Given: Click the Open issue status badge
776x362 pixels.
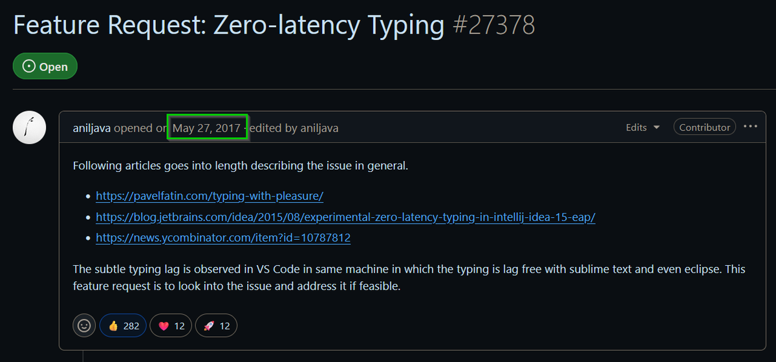Looking at the screenshot, I should click(45, 67).
